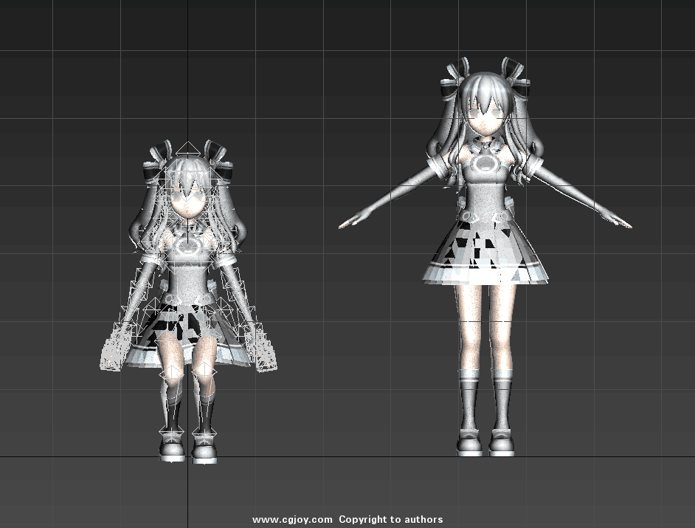Select head bone helper above rigged character

pyautogui.click(x=188, y=149)
